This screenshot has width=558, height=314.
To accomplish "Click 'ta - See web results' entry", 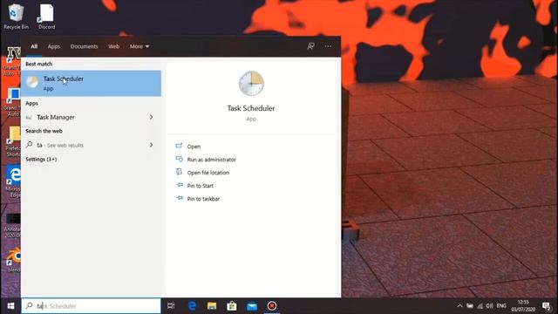I will click(91, 145).
